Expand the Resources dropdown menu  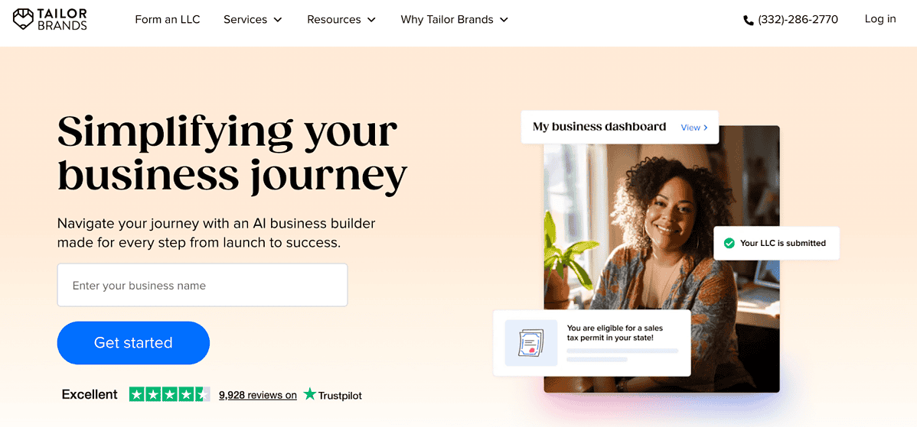coord(341,19)
